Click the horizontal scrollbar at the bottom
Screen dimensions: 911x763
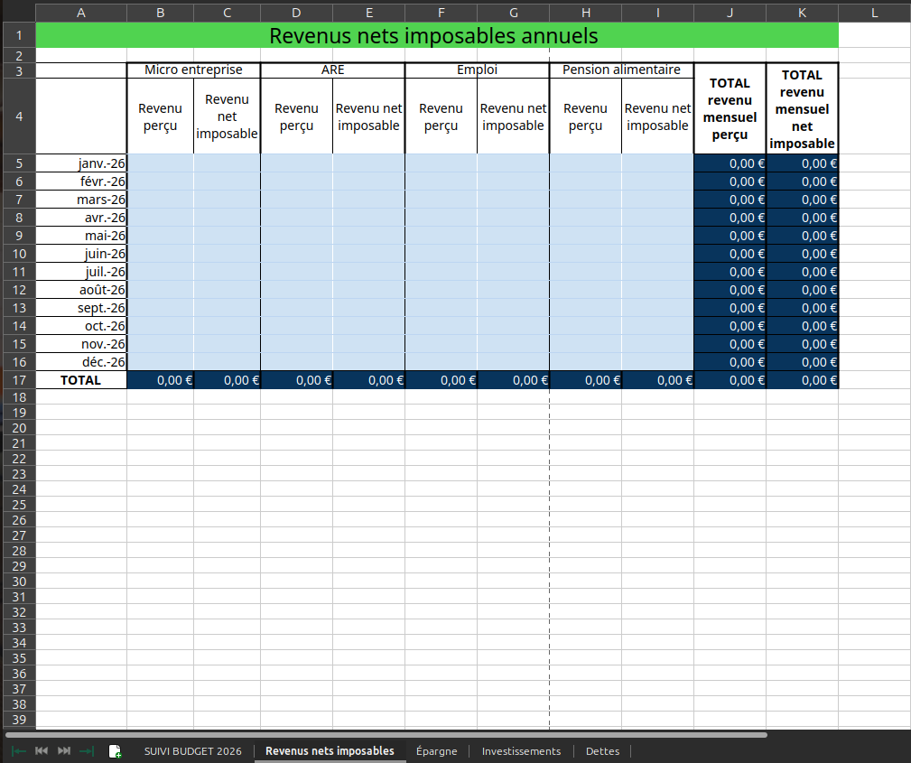pyautogui.click(x=386, y=735)
